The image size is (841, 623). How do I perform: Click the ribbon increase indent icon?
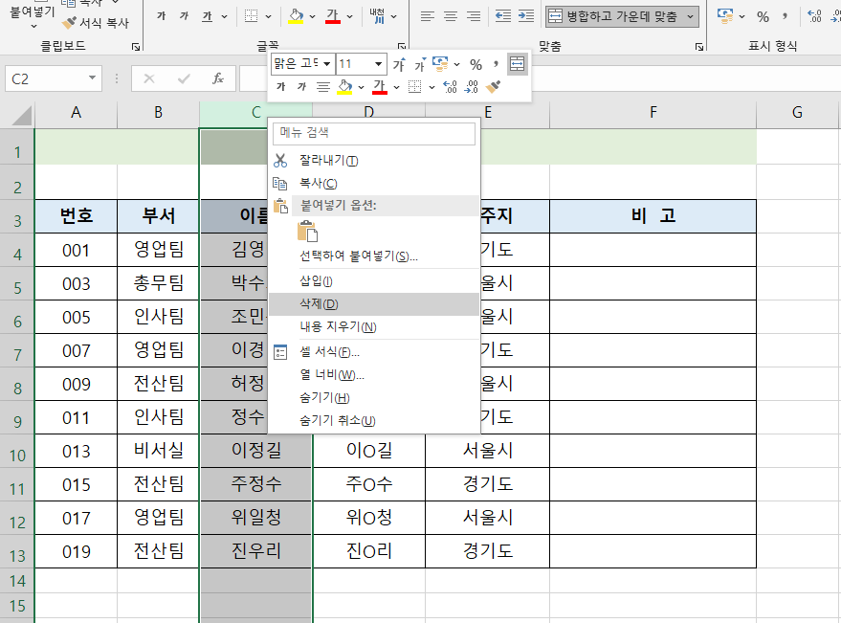[x=526, y=16]
